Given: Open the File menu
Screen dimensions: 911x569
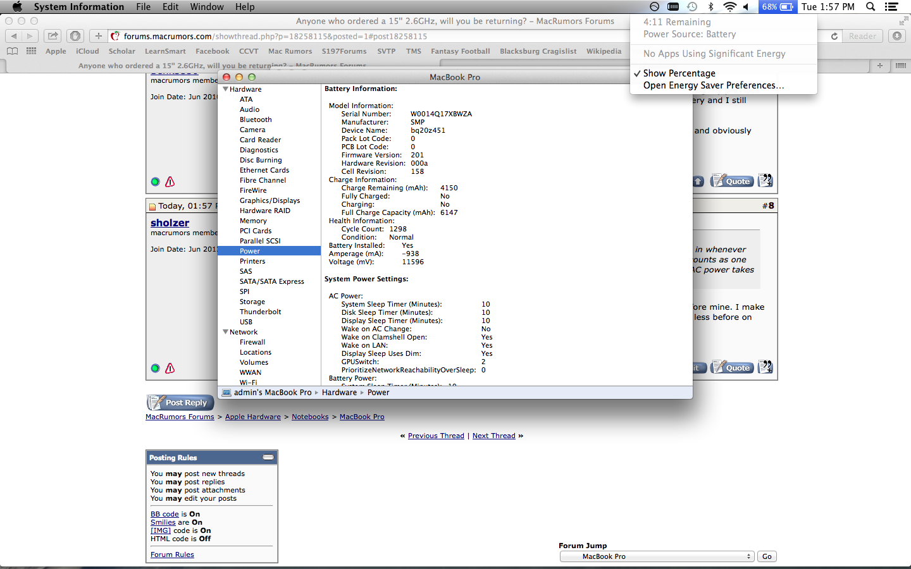Looking at the screenshot, I should pos(144,7).
